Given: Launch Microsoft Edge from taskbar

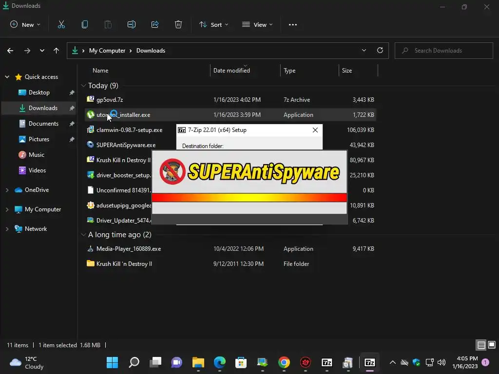Looking at the screenshot, I should click(220, 362).
